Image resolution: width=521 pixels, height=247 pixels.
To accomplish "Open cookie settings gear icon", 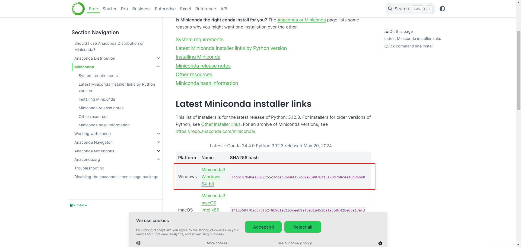I will point(138,243).
